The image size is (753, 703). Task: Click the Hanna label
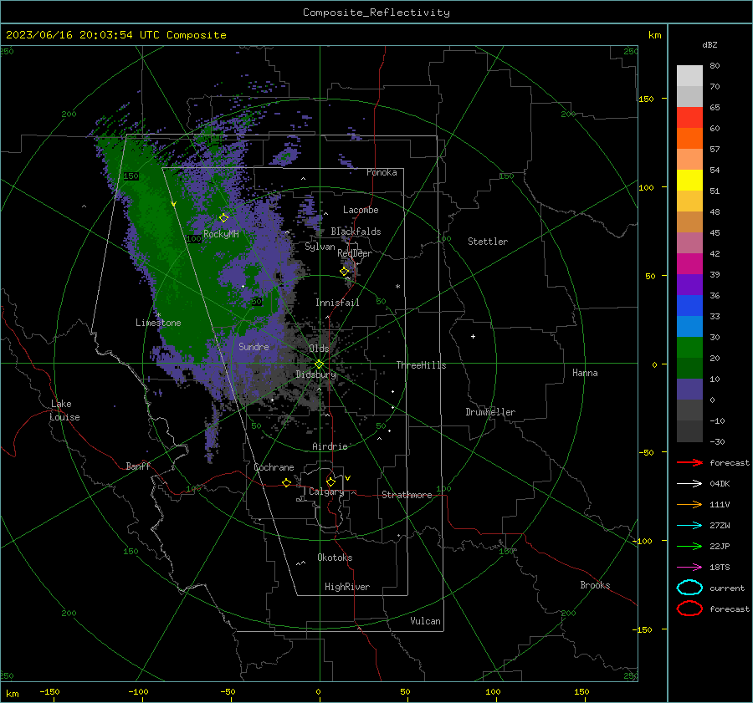coord(585,373)
